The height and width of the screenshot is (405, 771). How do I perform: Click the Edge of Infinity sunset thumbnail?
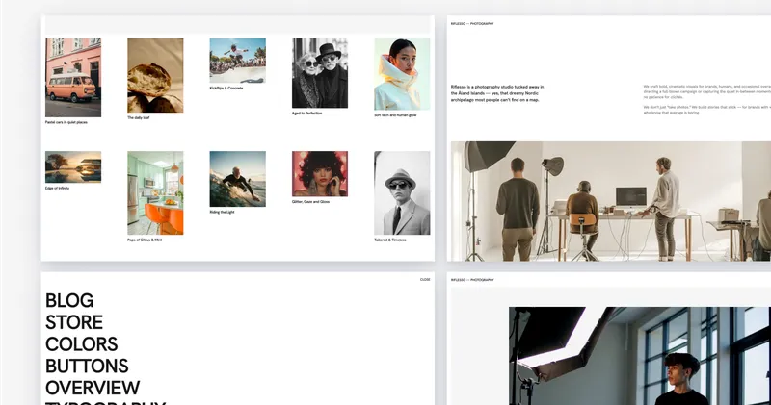pyautogui.click(x=73, y=166)
